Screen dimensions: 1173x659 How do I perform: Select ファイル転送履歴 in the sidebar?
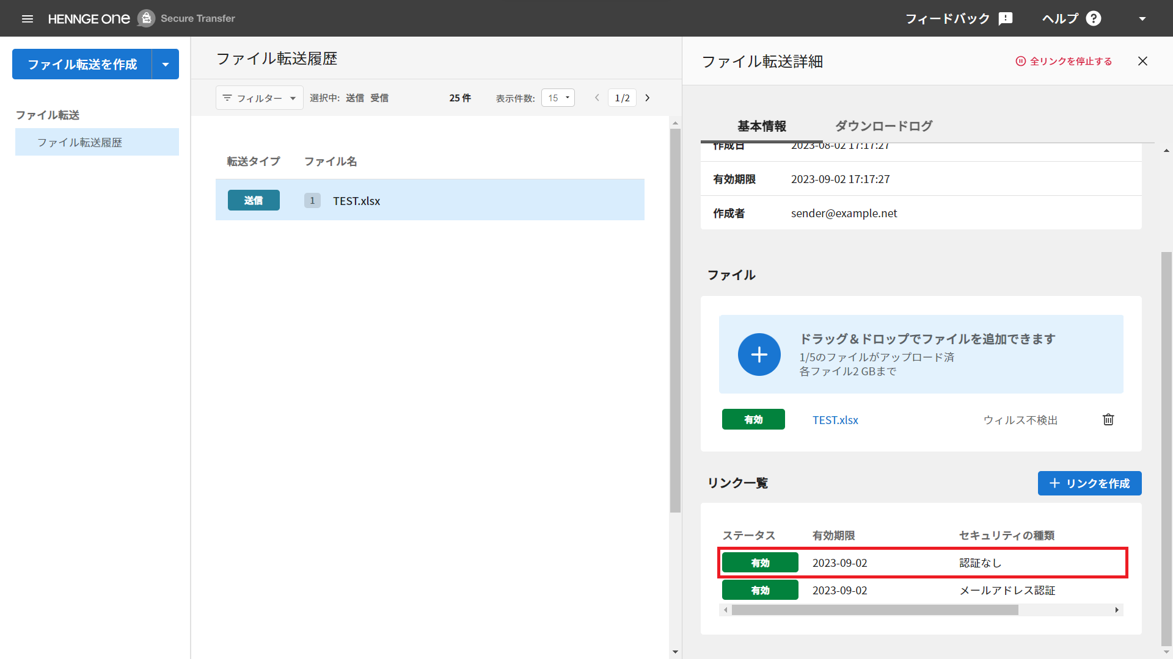tap(97, 142)
